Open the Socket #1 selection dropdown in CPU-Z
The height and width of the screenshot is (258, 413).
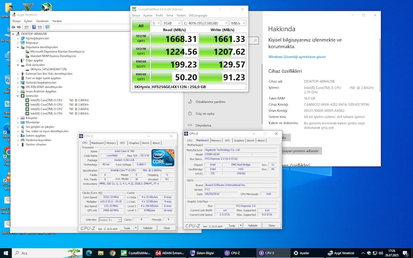110,220
